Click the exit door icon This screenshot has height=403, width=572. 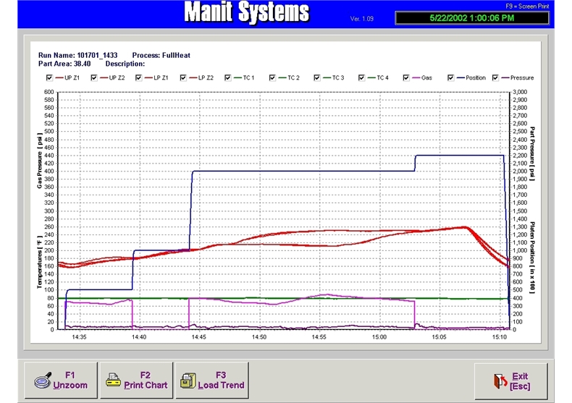click(500, 381)
